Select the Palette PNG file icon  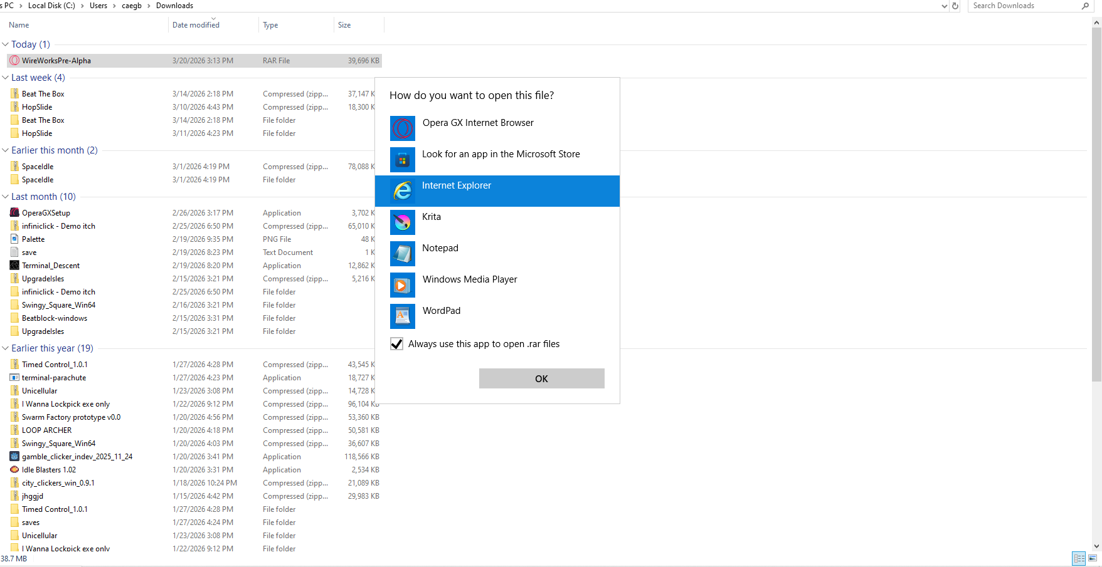pos(14,239)
